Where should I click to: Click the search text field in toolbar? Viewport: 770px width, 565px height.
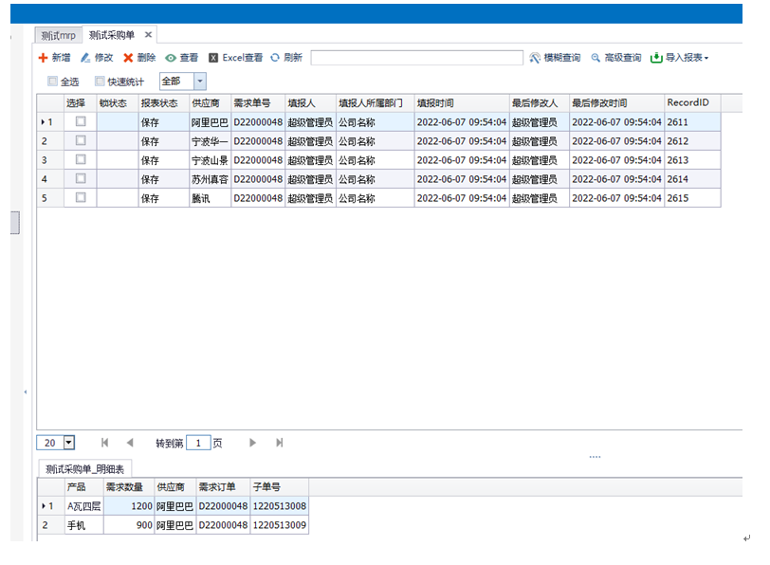point(416,58)
